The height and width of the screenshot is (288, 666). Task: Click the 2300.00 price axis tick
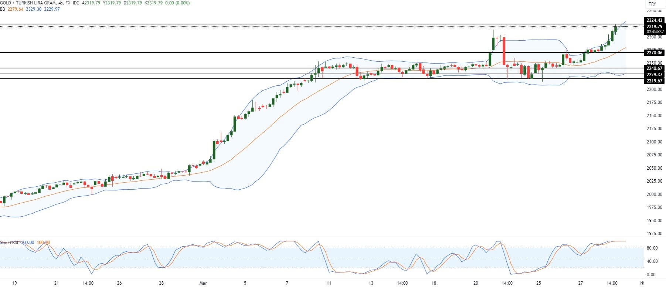pos(655,37)
